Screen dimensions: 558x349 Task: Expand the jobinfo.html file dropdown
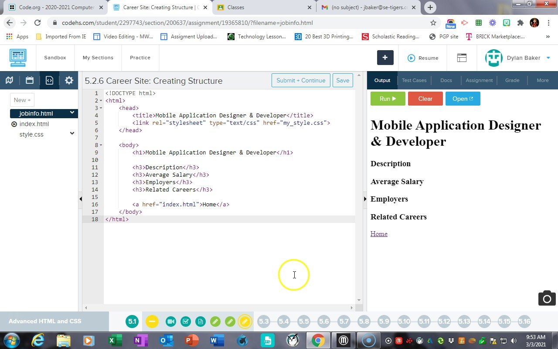[x=72, y=113]
